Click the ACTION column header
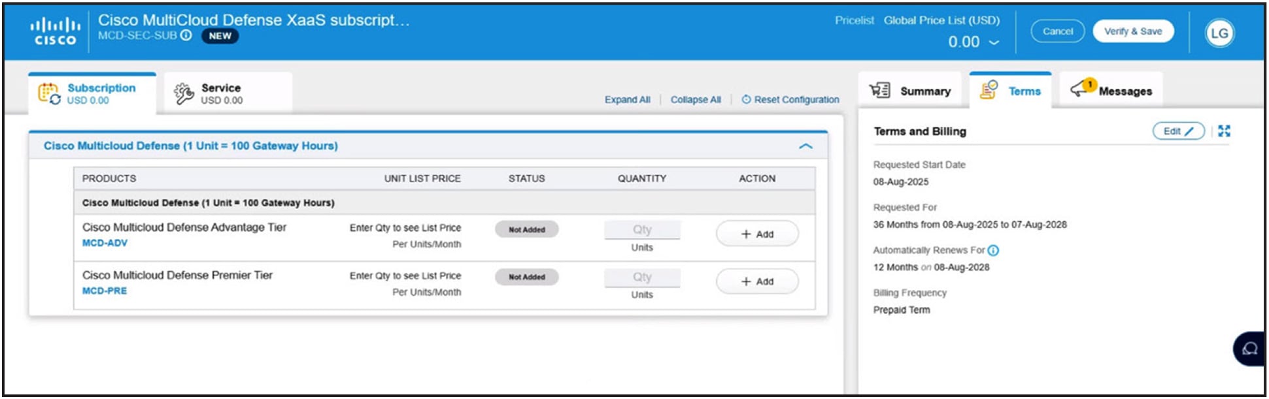This screenshot has height=399, width=1269. click(757, 179)
